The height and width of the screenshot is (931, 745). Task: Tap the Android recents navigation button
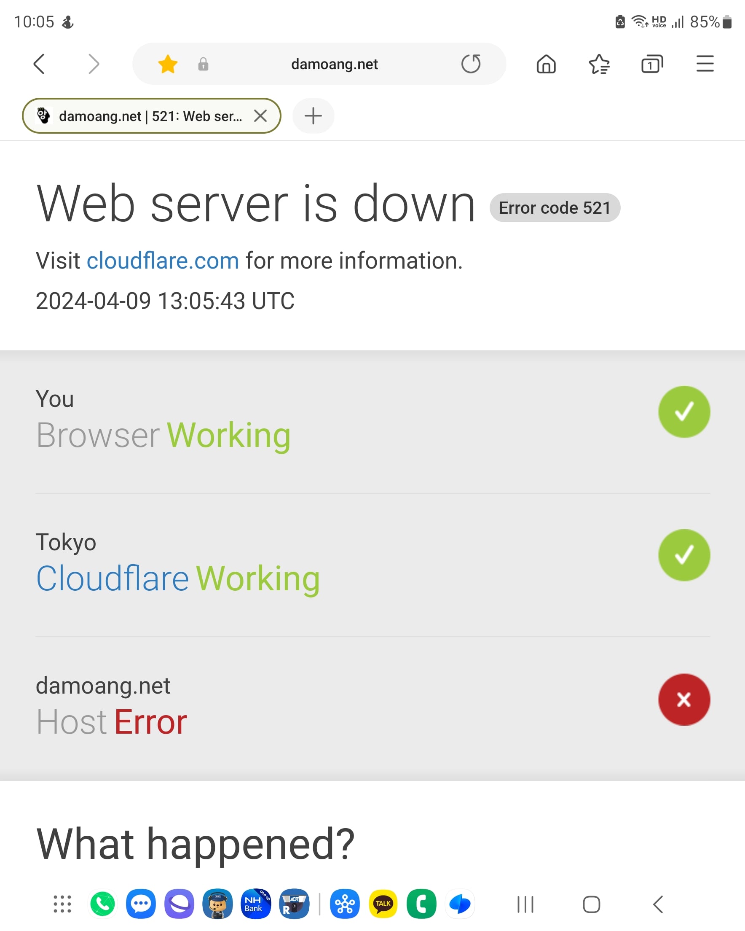point(525,904)
